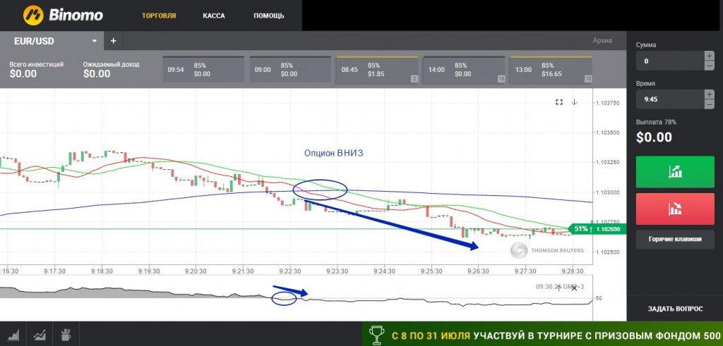This screenshot has width=723, height=346.
Task: Click the down arrow icon atop chart
Action: tap(574, 102)
